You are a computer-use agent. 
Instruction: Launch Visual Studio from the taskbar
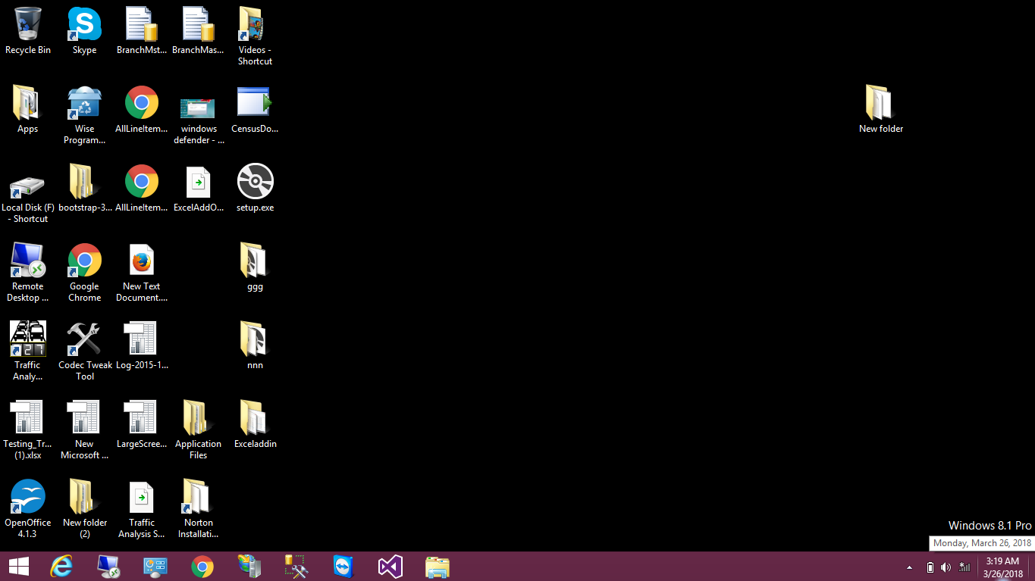tap(390, 567)
